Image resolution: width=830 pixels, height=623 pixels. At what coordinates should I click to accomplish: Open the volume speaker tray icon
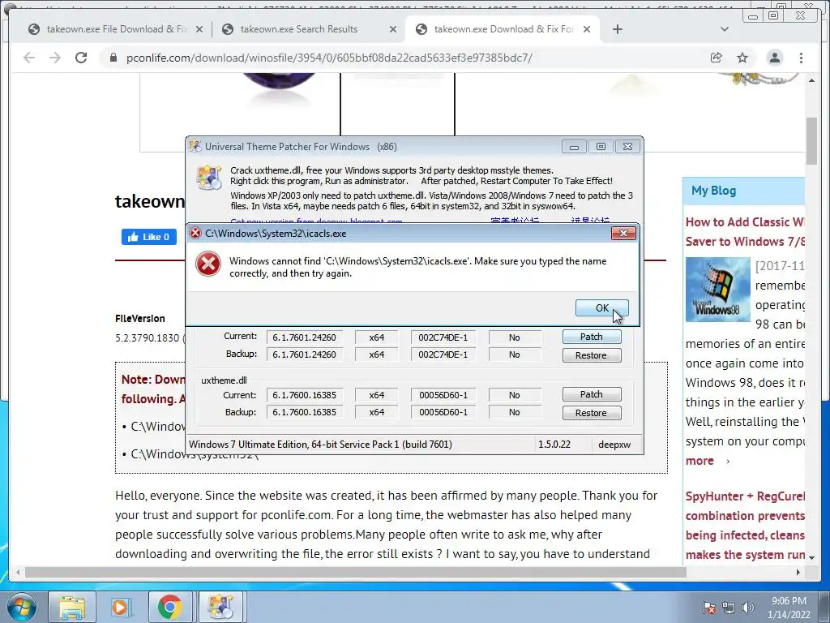[747, 608]
